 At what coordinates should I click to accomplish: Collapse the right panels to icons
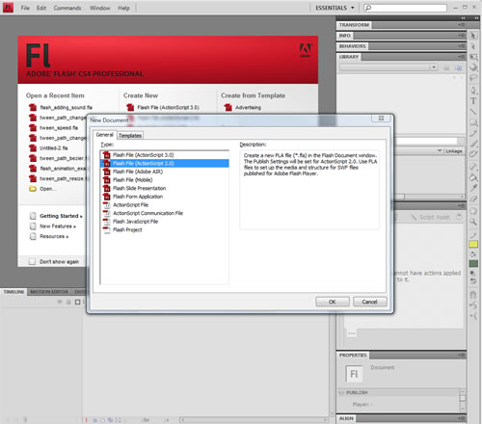coord(463,18)
